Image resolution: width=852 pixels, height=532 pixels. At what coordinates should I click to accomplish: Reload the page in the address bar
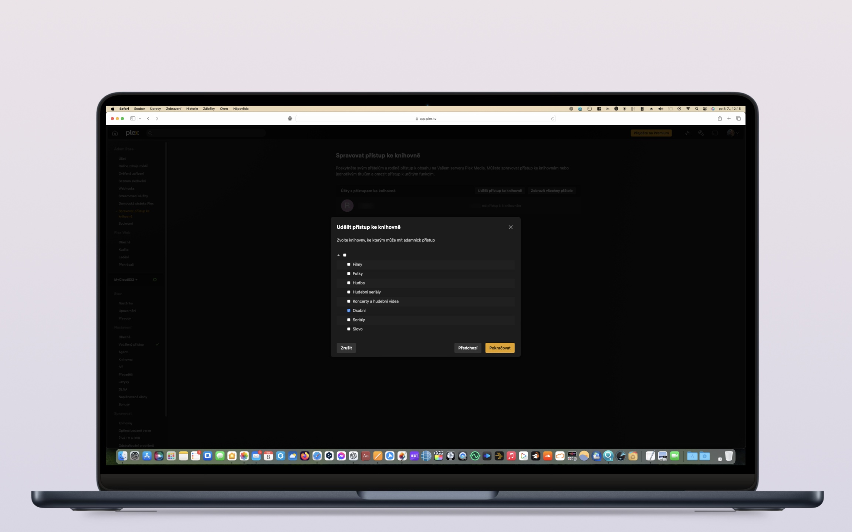(552, 119)
